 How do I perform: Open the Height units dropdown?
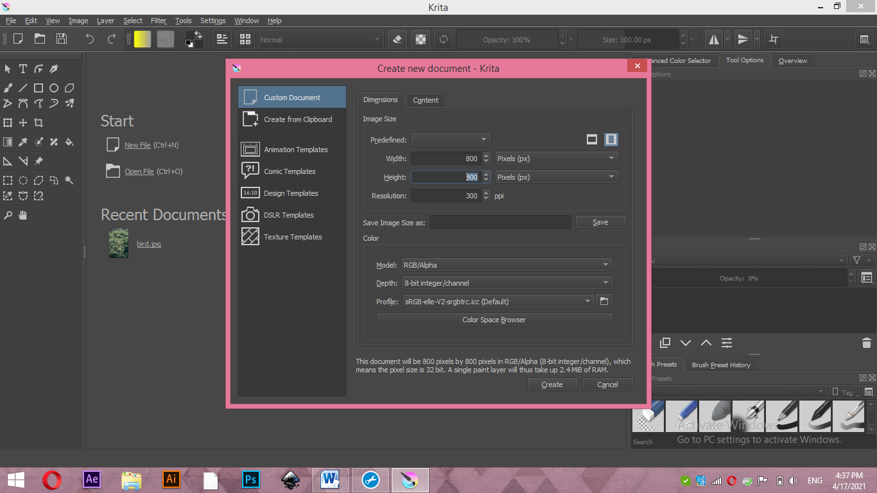(557, 177)
